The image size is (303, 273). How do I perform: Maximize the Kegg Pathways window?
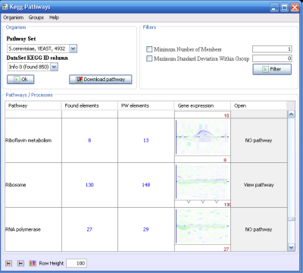click(x=284, y=8)
